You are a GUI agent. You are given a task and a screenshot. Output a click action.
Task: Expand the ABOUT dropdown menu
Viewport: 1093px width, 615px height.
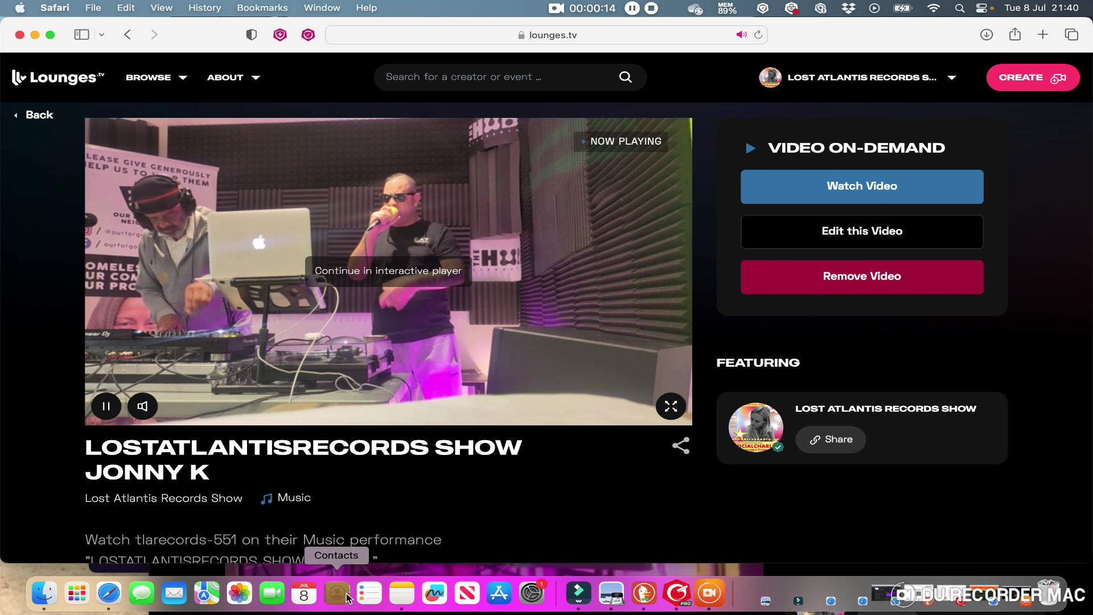(x=233, y=77)
